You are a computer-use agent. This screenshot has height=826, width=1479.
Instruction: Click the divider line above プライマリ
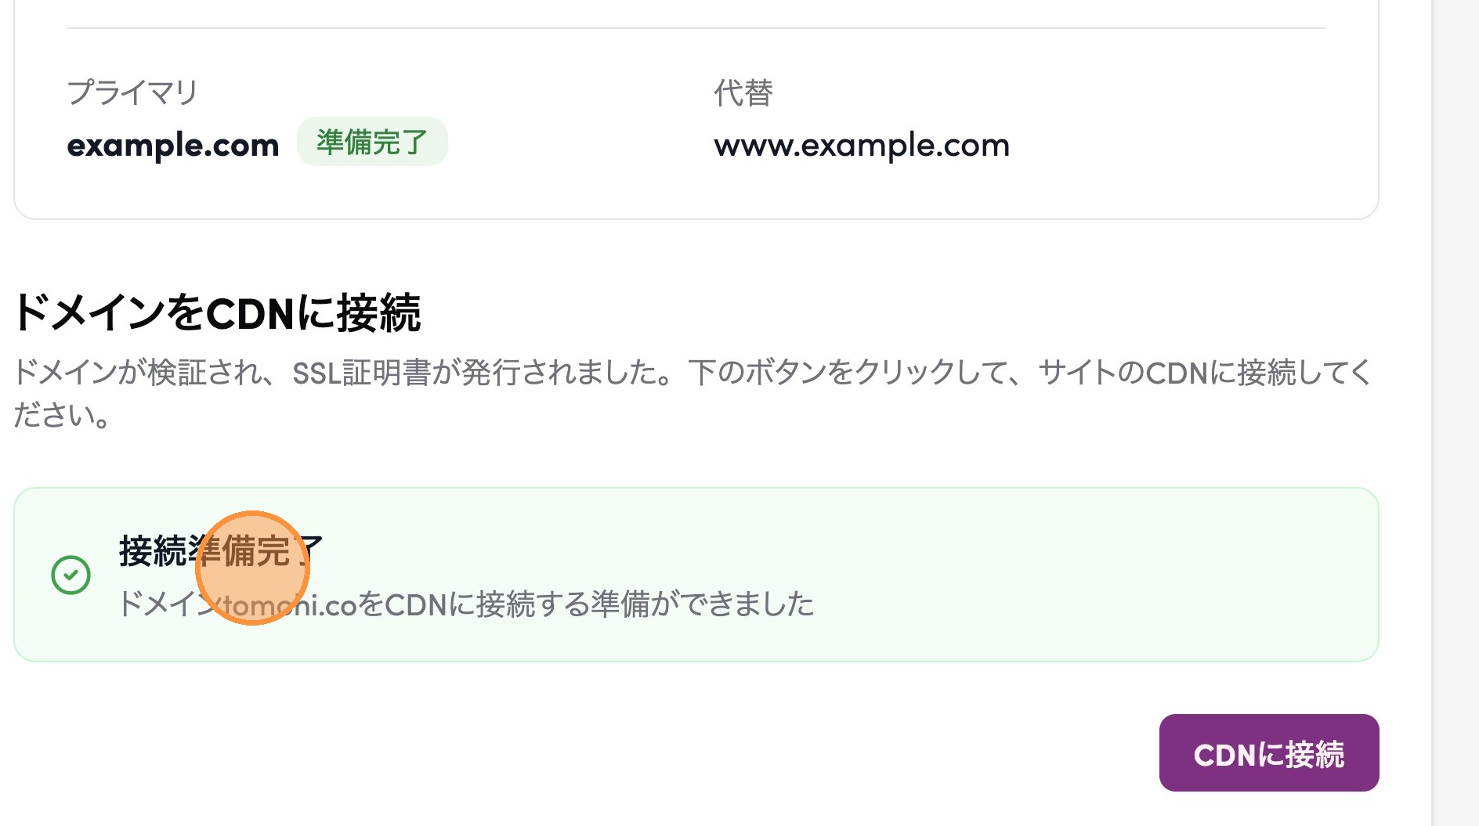[696, 28]
